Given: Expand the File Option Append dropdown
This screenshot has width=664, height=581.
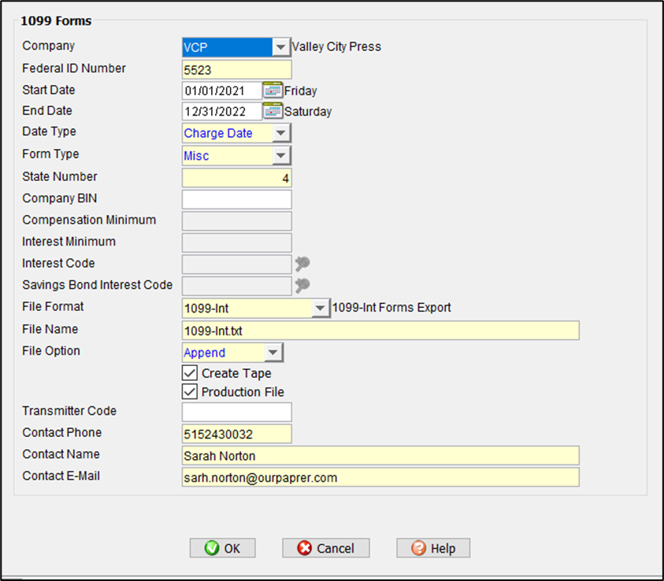Looking at the screenshot, I should click(273, 353).
